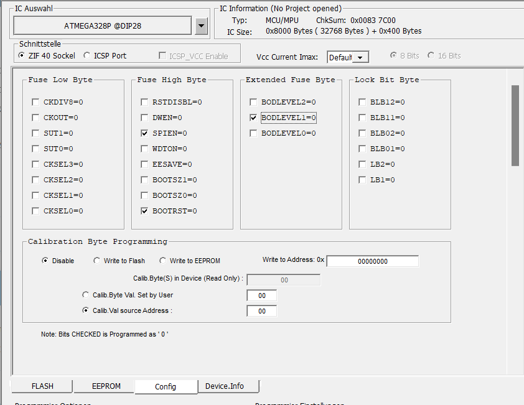The width and height of the screenshot is (524, 405).
Task: Enable LB1=0 lock bit
Action: click(362, 180)
